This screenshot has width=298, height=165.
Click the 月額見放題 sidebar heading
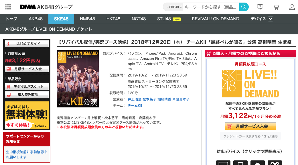click(x=16, y=54)
